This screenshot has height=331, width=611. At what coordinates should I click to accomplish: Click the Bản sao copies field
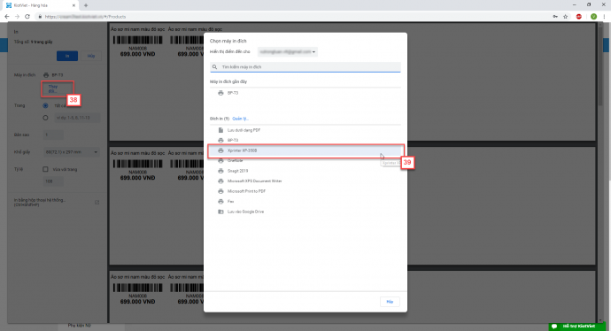pyautogui.click(x=53, y=135)
